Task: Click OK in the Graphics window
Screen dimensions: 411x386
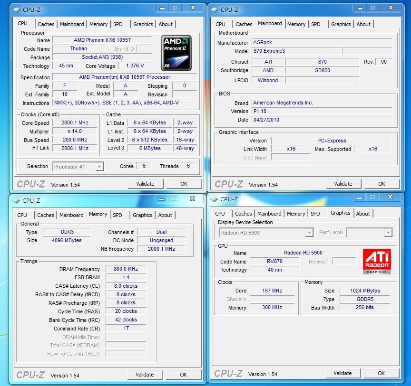Action: pos(382,374)
